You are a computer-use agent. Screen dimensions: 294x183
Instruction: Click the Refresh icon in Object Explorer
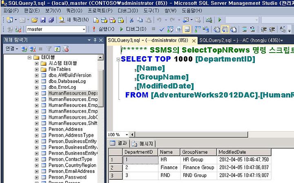coord(57,49)
